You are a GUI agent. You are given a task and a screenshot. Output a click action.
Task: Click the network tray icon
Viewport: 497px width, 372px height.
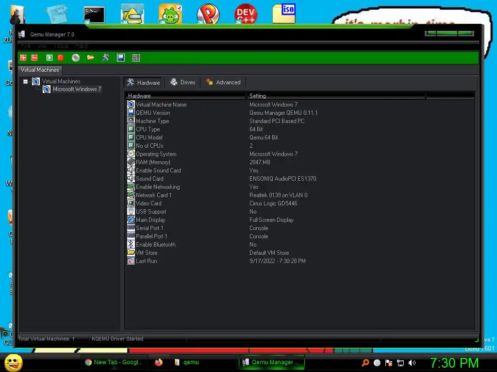point(400,363)
